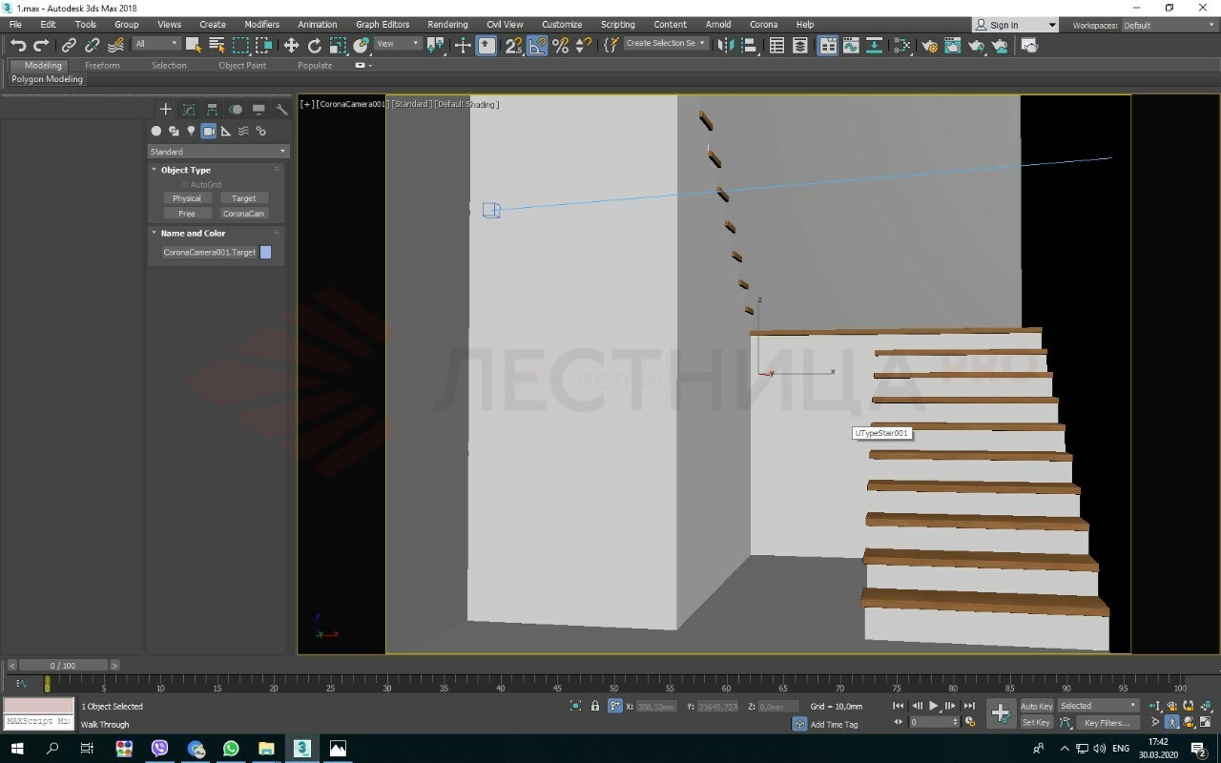Switch to the Freeform ribbon tab
Screen dimensions: 1221x763
(x=102, y=66)
